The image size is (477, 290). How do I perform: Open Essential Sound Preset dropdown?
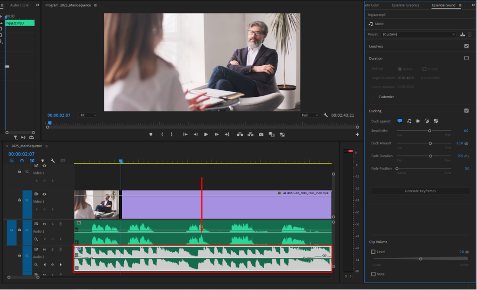tap(419, 34)
